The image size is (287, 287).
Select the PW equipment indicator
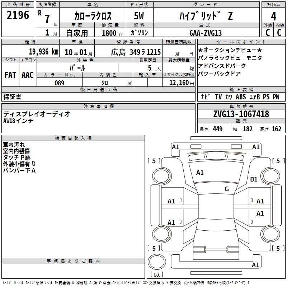pos(276,97)
